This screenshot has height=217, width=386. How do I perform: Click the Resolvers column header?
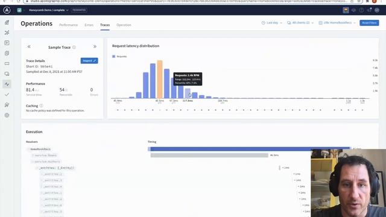pos(32,142)
